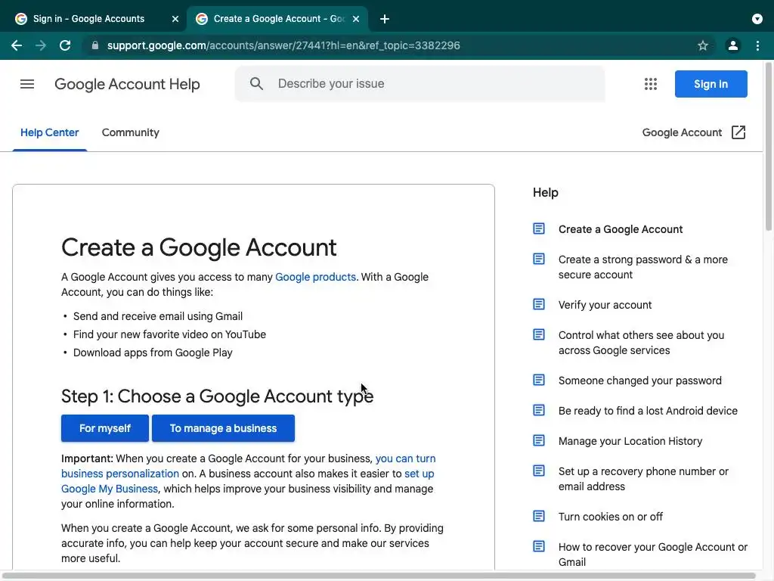Image resolution: width=774 pixels, height=581 pixels.
Task: Switch to the Community tab
Action: tap(130, 132)
